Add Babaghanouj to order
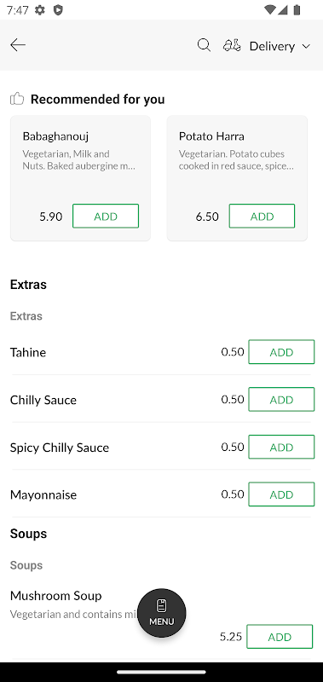This screenshot has height=682, width=323. [106, 217]
